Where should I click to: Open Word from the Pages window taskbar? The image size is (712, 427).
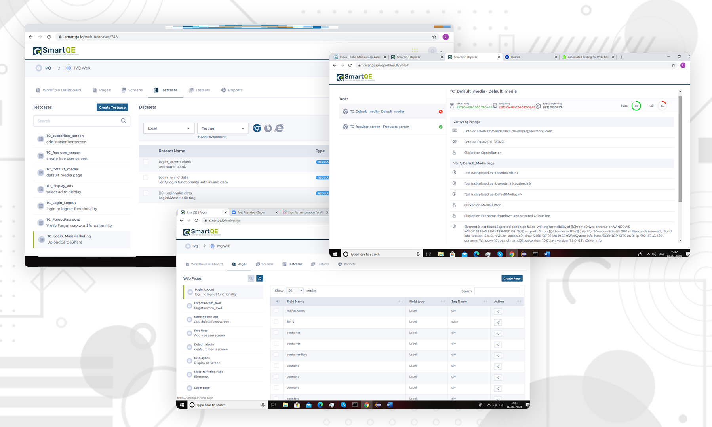pyautogui.click(x=390, y=405)
